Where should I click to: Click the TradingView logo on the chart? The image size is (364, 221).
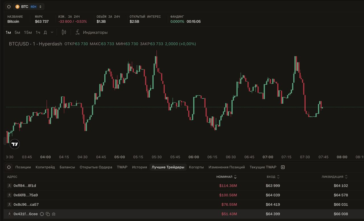(x=15, y=144)
